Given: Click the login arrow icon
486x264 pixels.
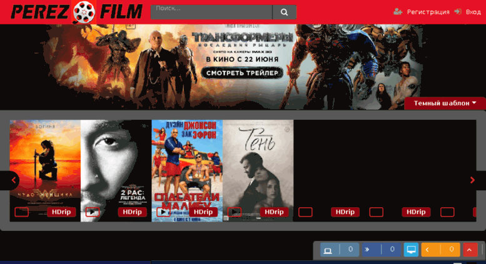Looking at the screenshot, I should point(458,12).
